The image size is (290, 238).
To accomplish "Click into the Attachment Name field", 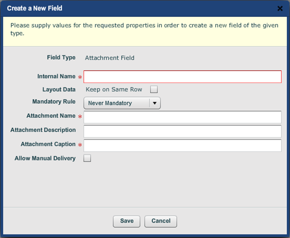I will (x=183, y=117).
